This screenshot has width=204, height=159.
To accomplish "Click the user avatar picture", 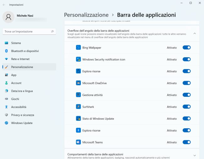I will click(8, 17).
